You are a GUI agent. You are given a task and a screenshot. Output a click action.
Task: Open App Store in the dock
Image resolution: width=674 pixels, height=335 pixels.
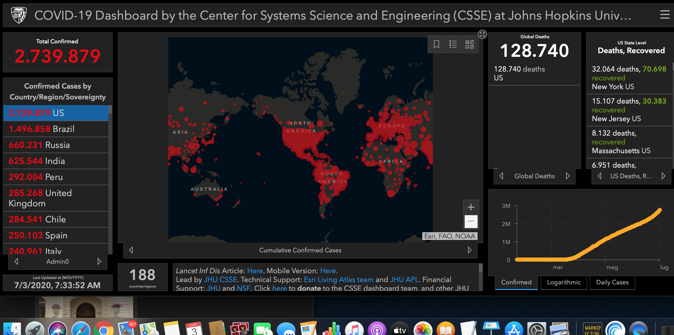coord(514,329)
